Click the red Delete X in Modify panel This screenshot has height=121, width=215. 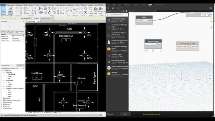pos(63,13)
